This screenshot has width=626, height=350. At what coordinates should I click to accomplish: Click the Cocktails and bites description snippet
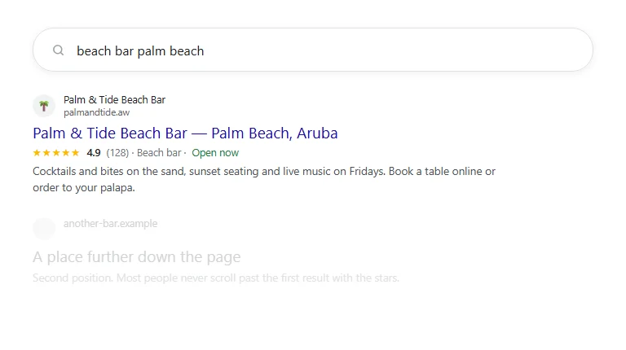264,179
